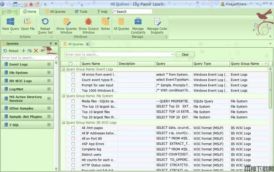Close the Queries panel
The height and width of the screenshot is (172, 274).
(56, 44)
